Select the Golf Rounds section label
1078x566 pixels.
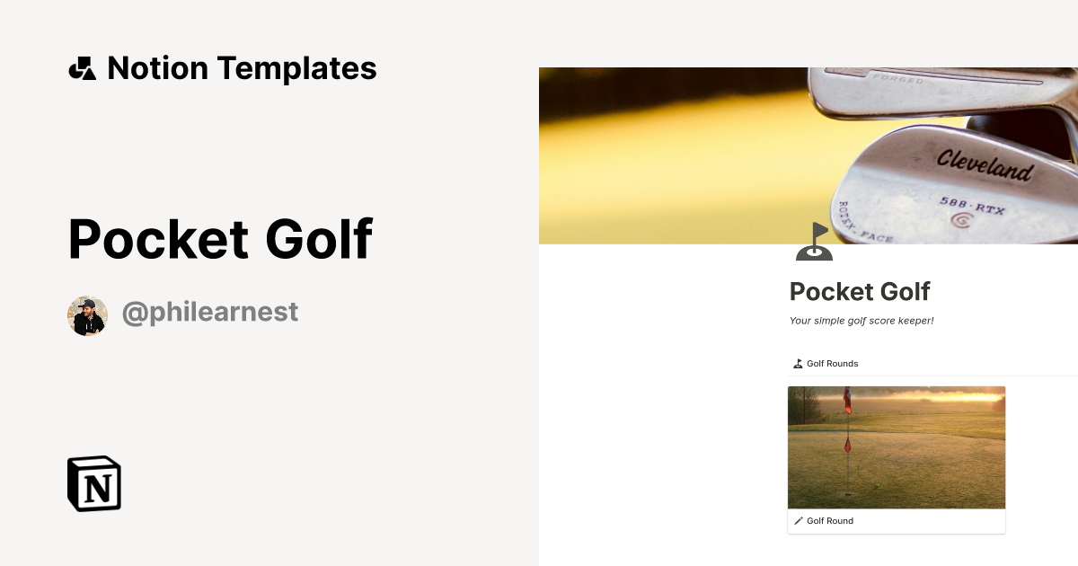(832, 363)
